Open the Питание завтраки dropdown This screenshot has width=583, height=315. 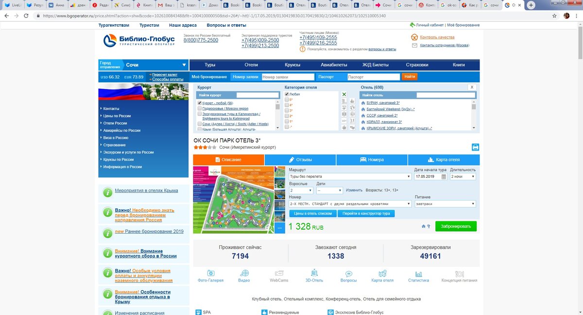pyautogui.click(x=446, y=204)
